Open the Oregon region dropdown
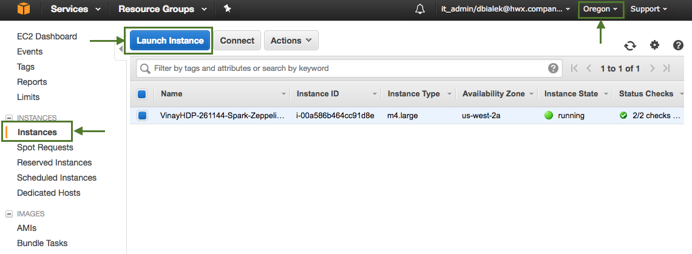The image size is (692, 254). pyautogui.click(x=600, y=9)
